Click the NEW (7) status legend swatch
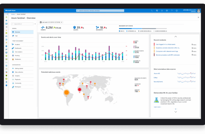205x134 pixels. [119, 31]
